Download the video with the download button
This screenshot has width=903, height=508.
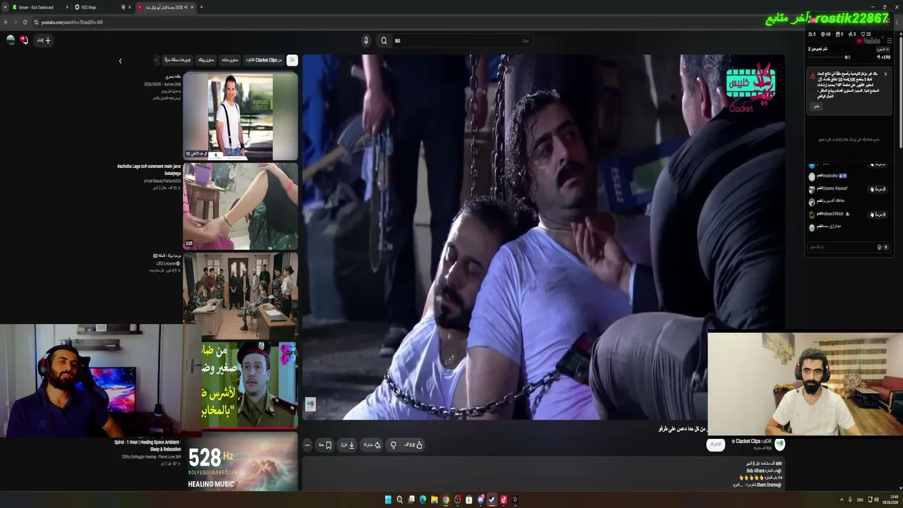tap(348, 445)
